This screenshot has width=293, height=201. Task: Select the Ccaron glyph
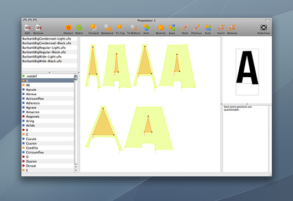coord(48,143)
